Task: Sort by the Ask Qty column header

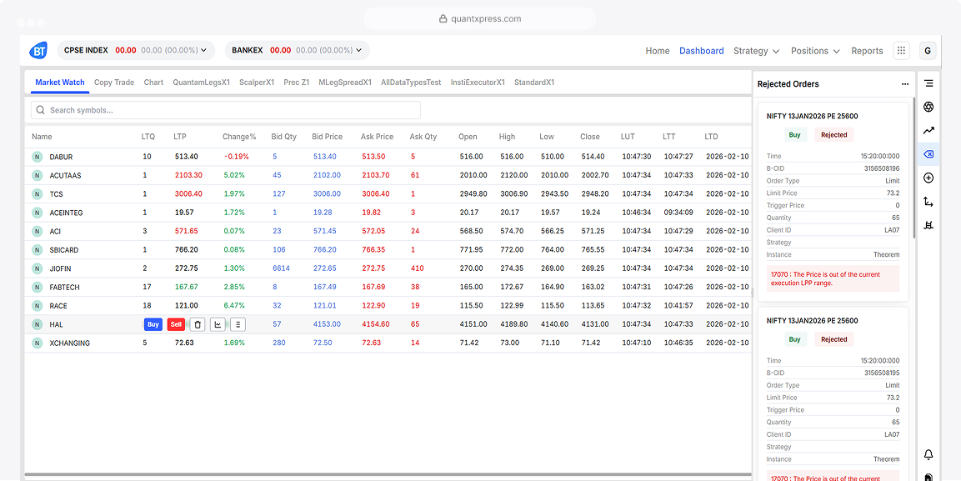Action: click(x=423, y=137)
